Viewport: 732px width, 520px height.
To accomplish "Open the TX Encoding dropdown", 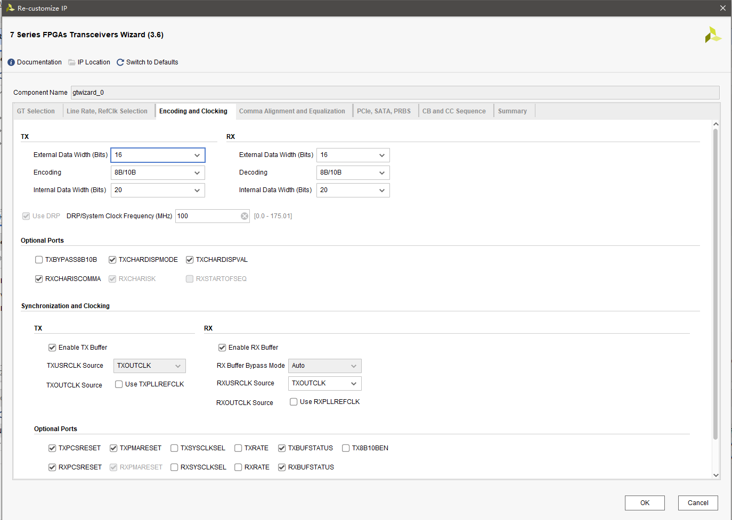I will 158,172.
